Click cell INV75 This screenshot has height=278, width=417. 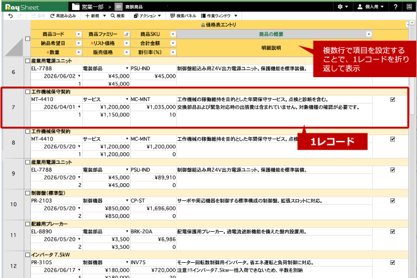154,262
